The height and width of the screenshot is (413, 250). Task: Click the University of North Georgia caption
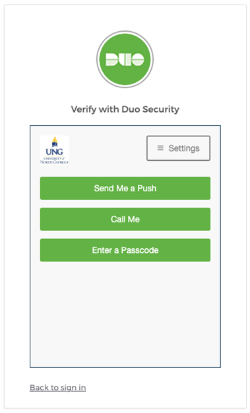pyautogui.click(x=55, y=160)
